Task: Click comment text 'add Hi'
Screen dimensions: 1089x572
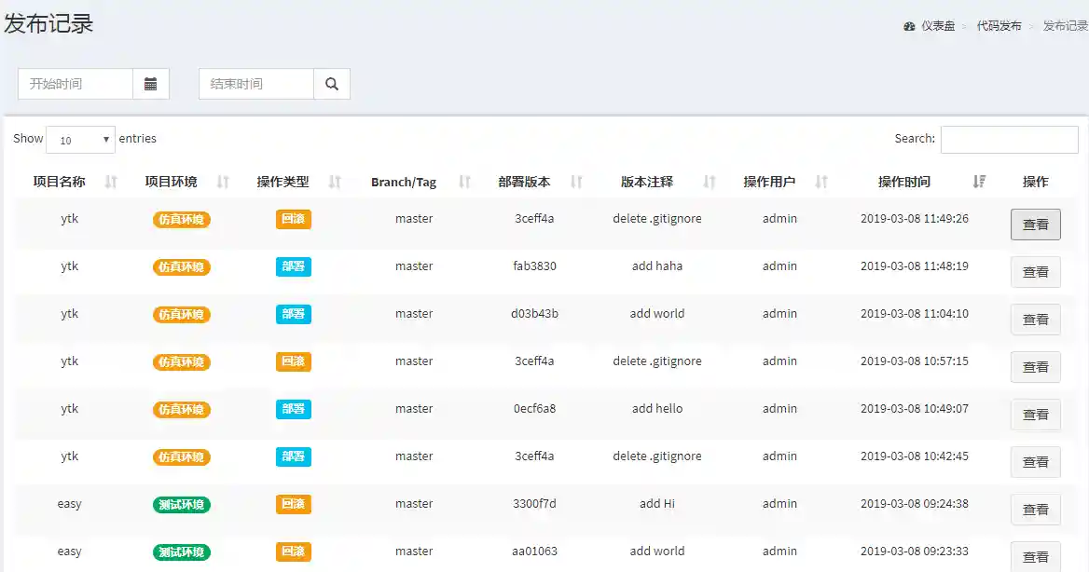Action: pyautogui.click(x=657, y=504)
